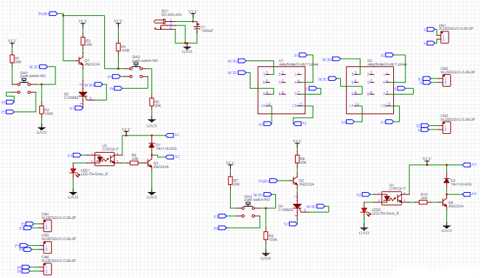The image size is (485, 278).
Task: Click GND symbol below LED2
Action: 364,231
